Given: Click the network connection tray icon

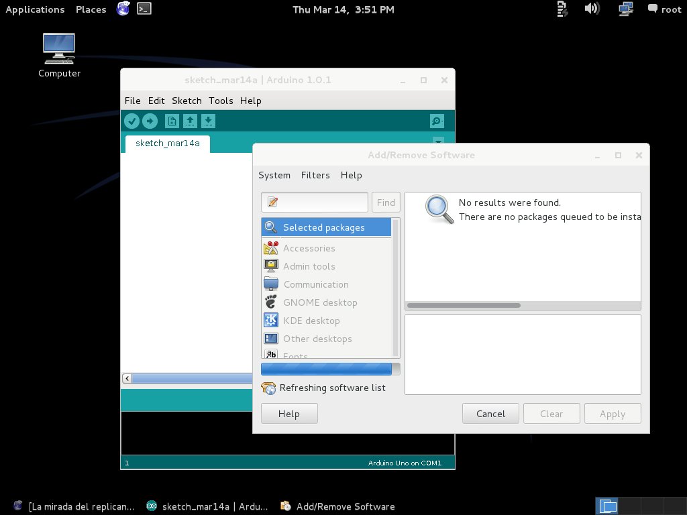Looking at the screenshot, I should pos(626,9).
